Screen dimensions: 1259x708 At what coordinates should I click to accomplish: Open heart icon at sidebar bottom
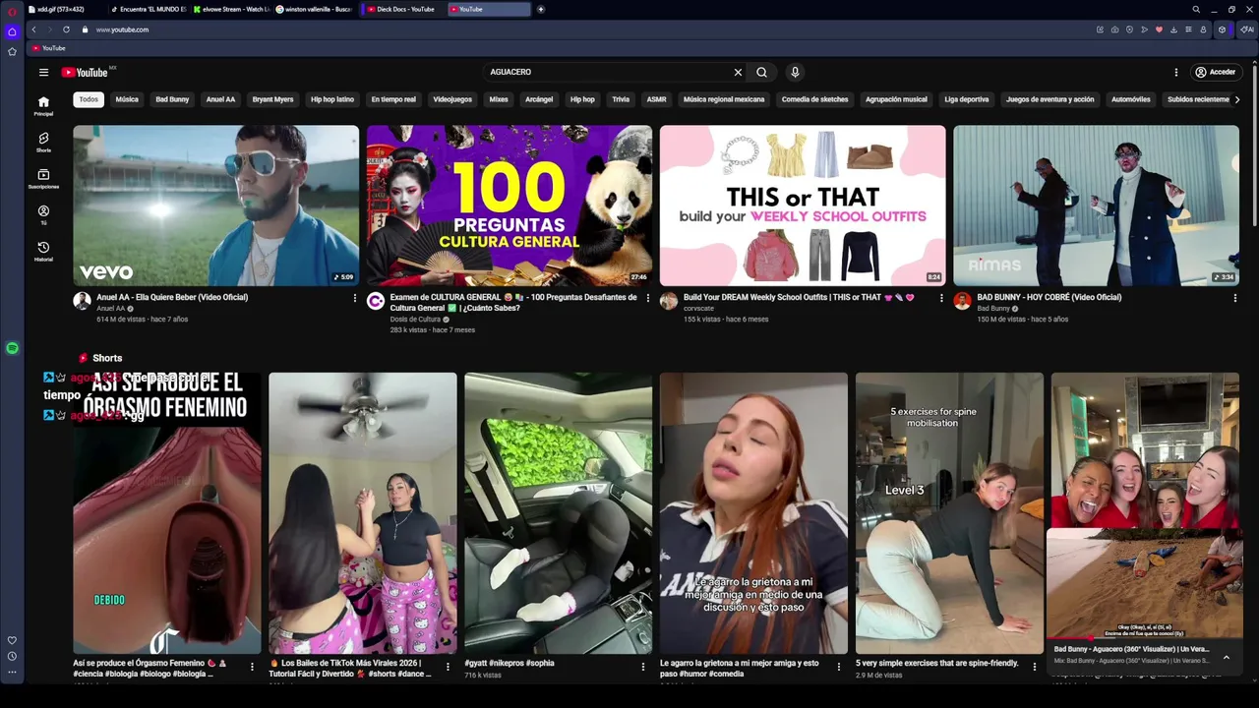pyautogui.click(x=12, y=640)
